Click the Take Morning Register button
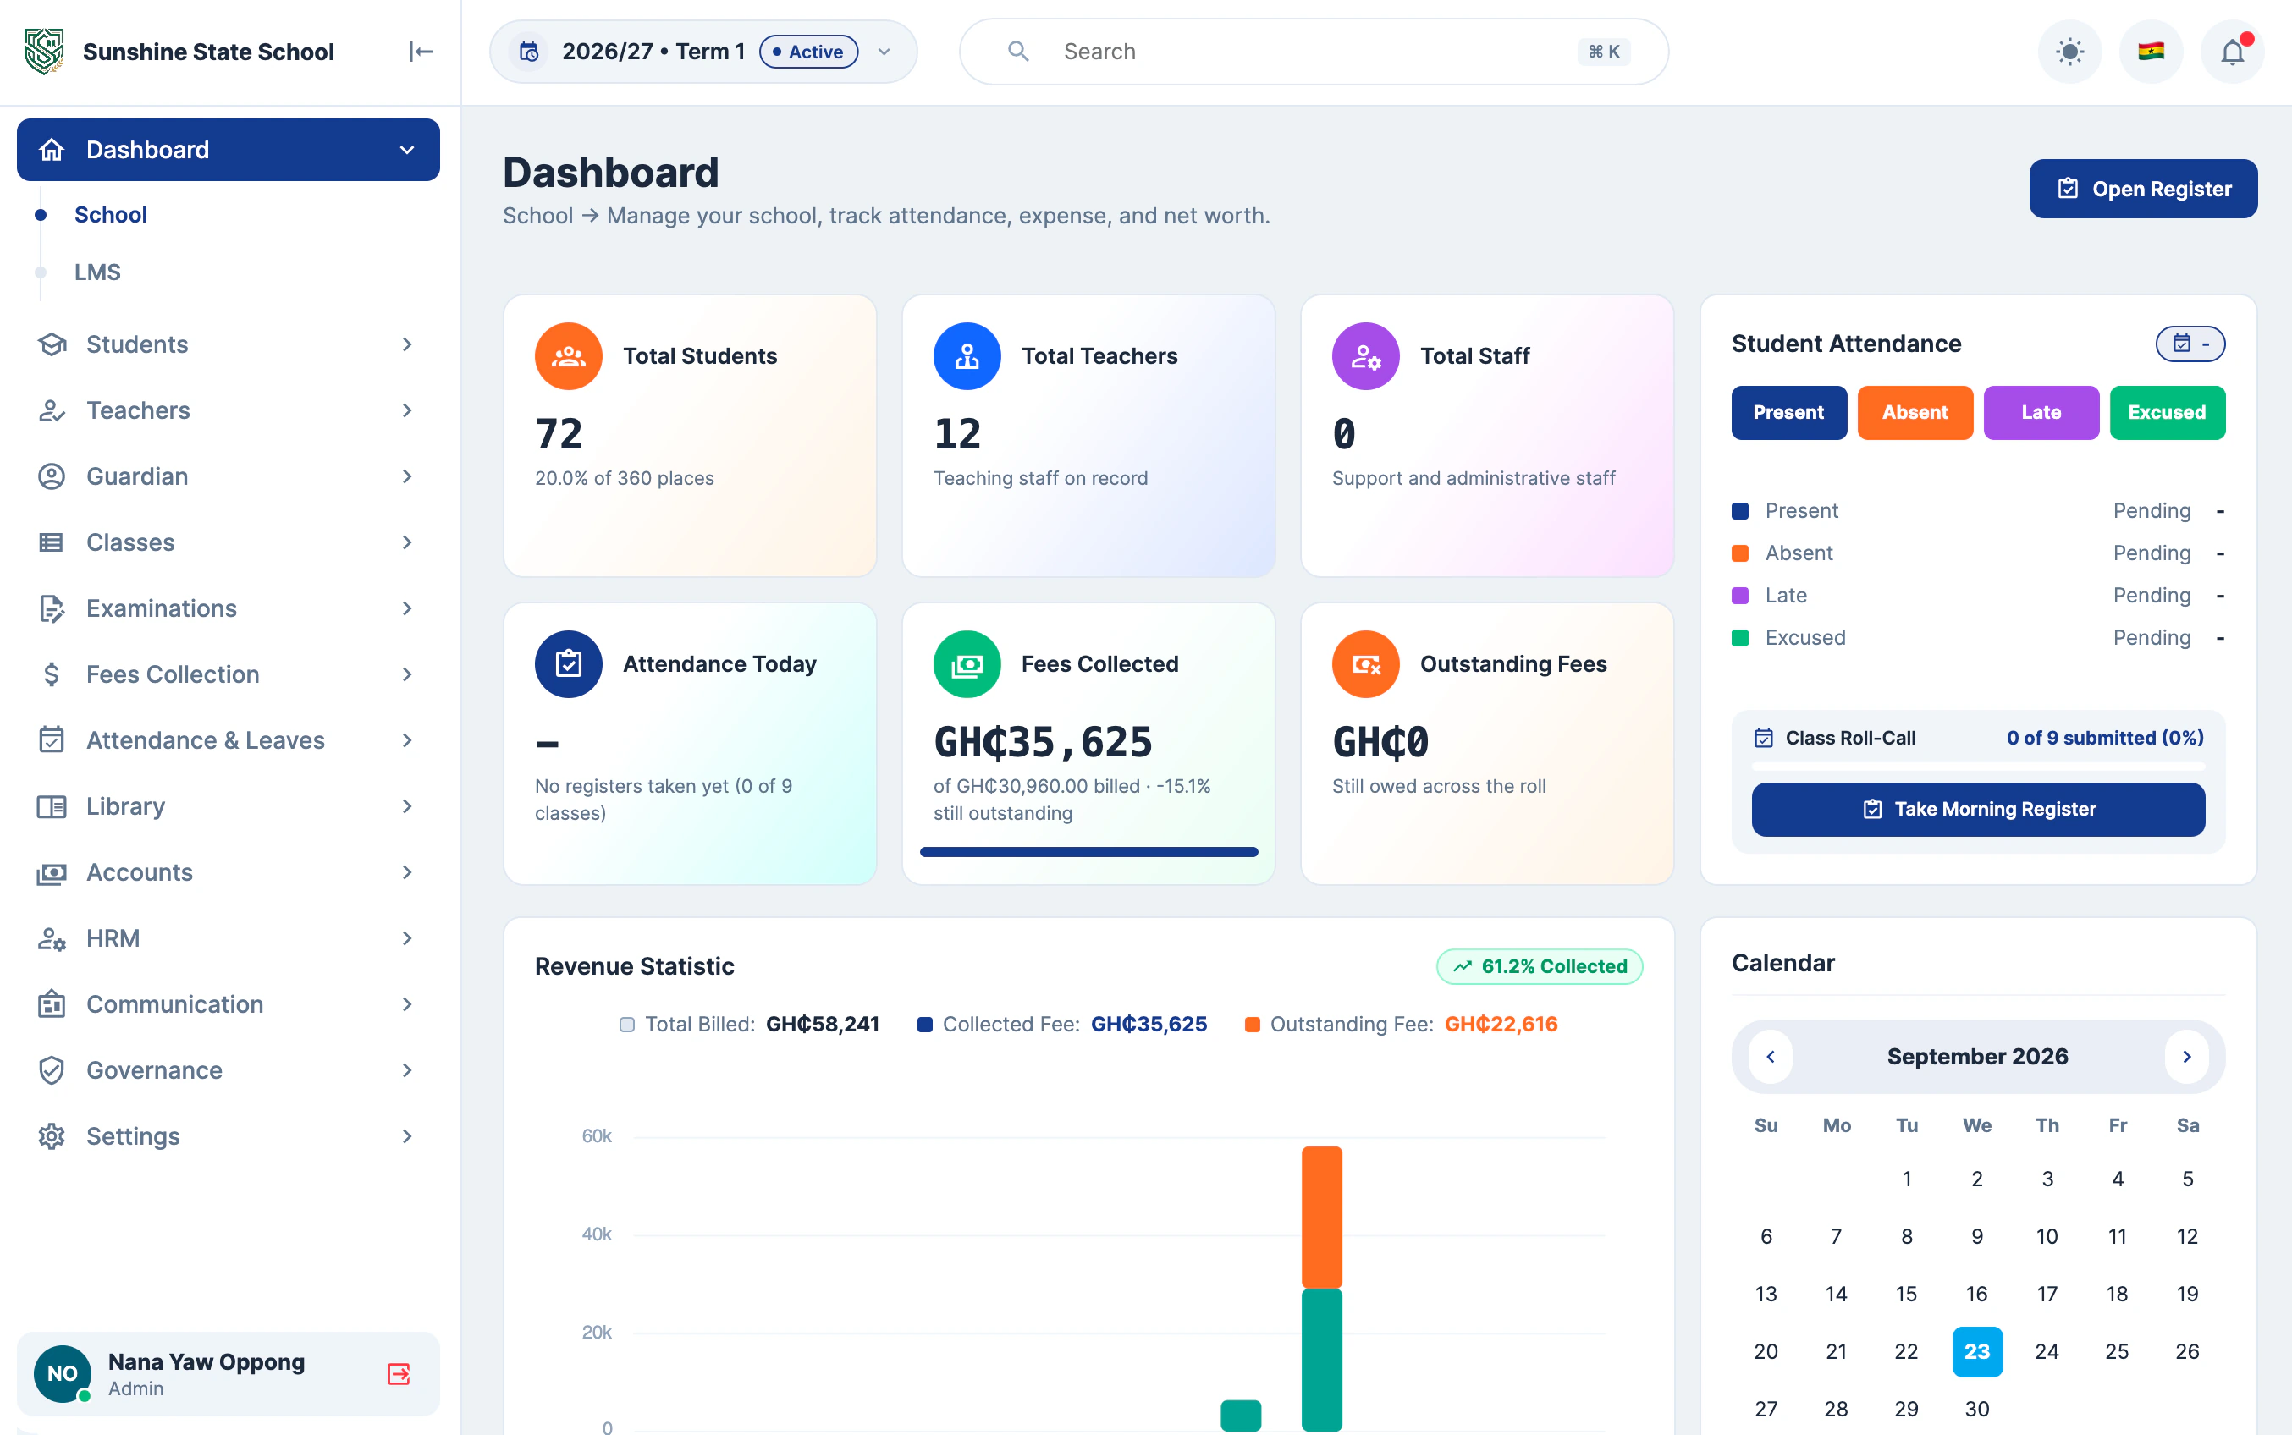 [x=1978, y=810]
